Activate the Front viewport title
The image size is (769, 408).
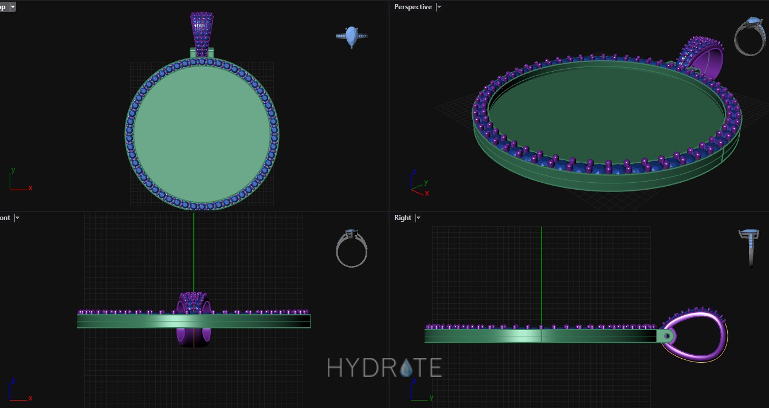5,218
